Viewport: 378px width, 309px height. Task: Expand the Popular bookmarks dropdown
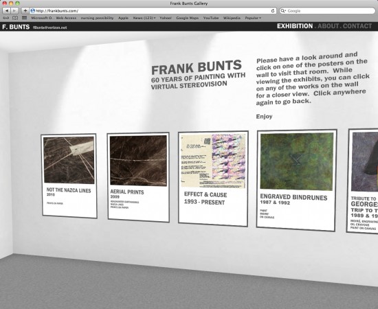click(253, 18)
